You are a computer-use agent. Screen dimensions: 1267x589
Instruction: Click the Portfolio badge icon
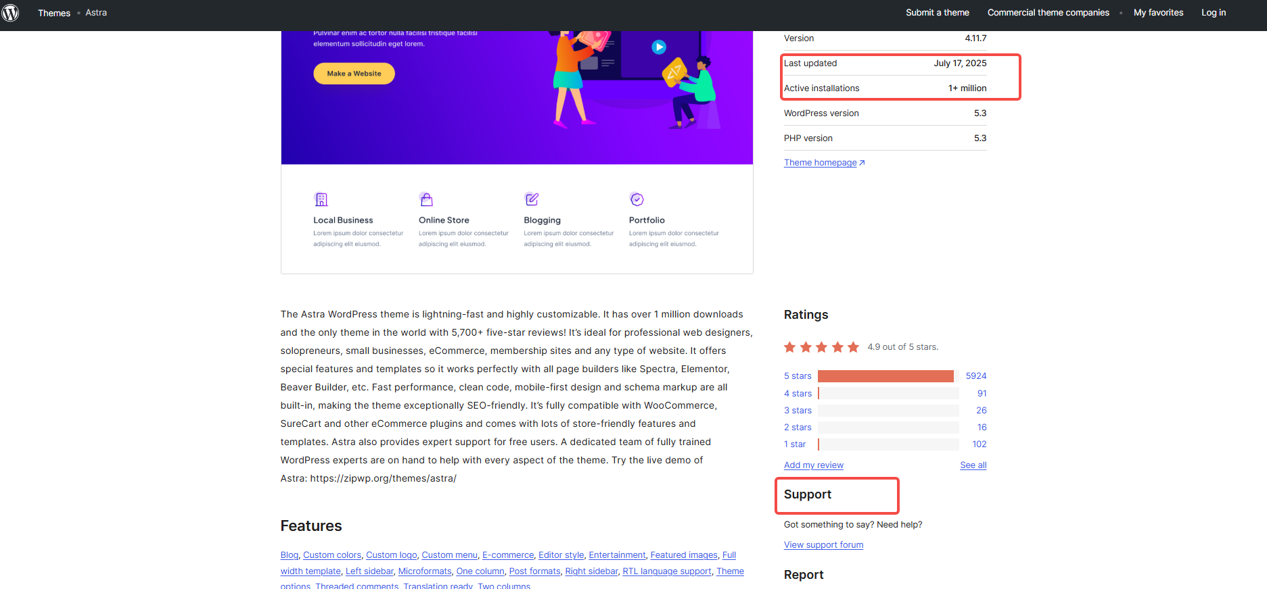click(637, 199)
